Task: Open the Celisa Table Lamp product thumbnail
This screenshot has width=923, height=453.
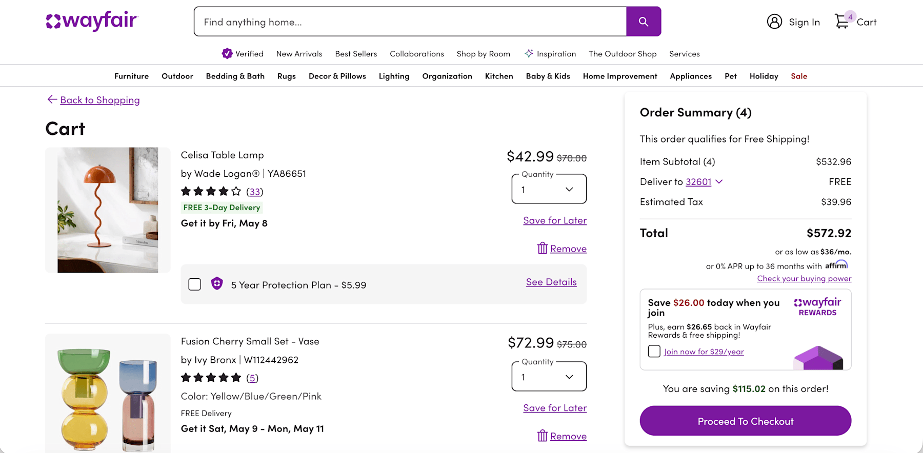Action: pyautogui.click(x=108, y=210)
